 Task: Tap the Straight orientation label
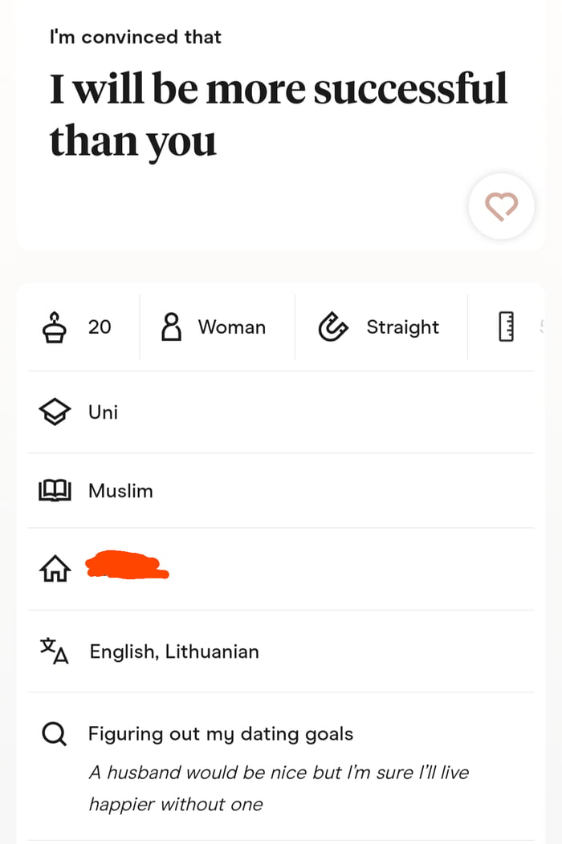[402, 327]
